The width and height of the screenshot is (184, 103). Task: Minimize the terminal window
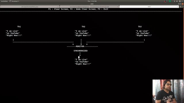tap(179, 4)
